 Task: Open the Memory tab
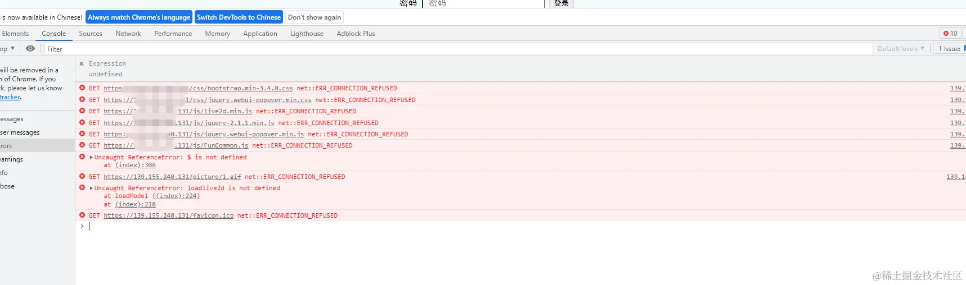point(218,34)
